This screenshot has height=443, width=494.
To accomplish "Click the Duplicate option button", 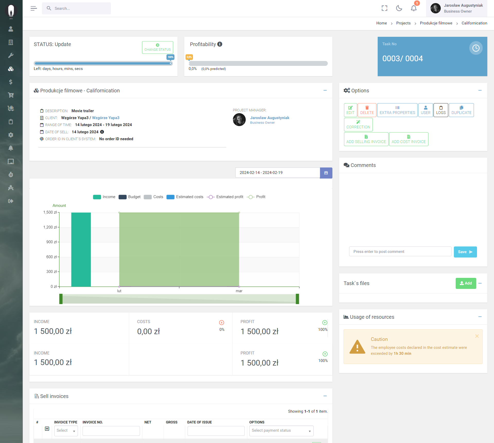I will pos(462,110).
